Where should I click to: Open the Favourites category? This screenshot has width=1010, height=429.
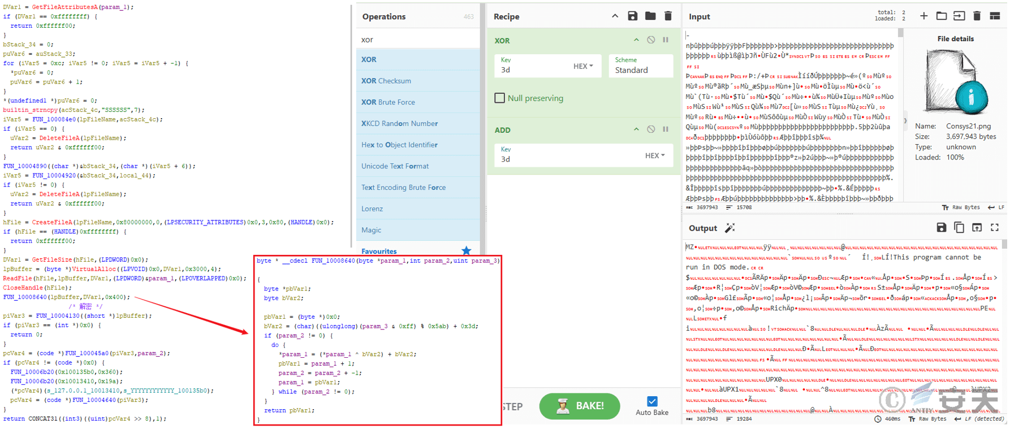point(379,252)
